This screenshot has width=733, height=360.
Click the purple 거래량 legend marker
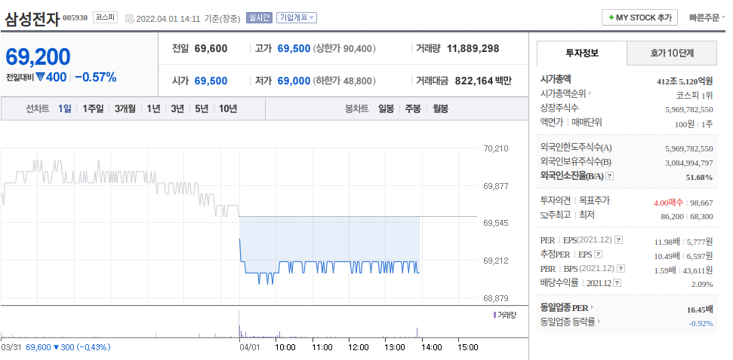494,316
